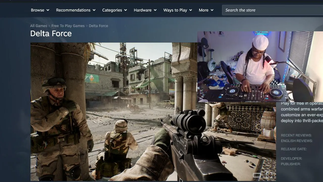Screen dimensions: 323x182
Task: Click the ENGLISH REVIEWS label
Action: pos(297,141)
